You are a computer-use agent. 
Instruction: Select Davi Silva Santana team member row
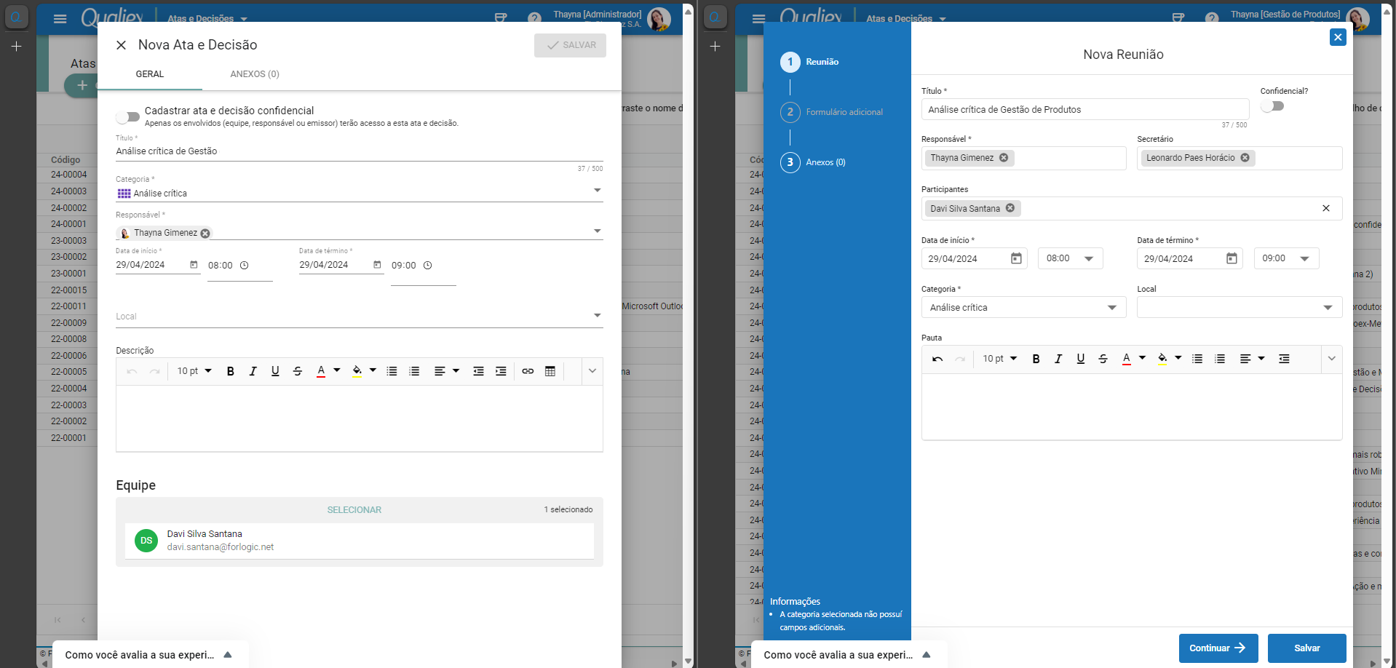360,541
